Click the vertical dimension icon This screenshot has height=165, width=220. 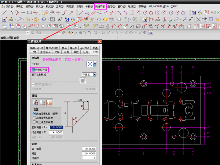pyautogui.click(x=107, y=26)
